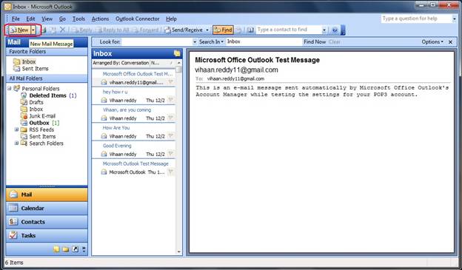Open the Folder List icon at the bottom of the navigation pane
Screen dimensions: 462x270
click(66, 249)
